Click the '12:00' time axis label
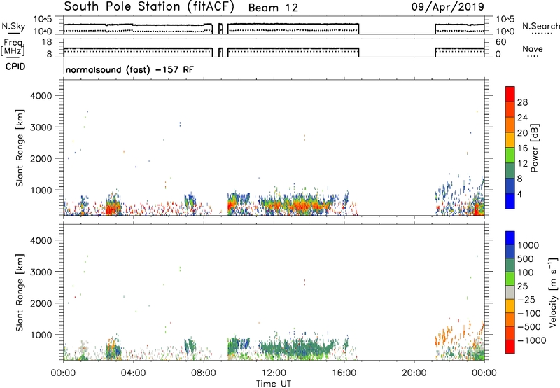 pyautogui.click(x=274, y=373)
